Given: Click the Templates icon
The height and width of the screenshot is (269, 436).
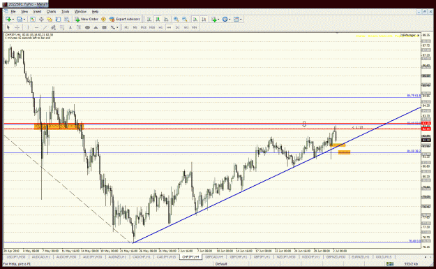Looking at the screenshot, I should point(236,20).
